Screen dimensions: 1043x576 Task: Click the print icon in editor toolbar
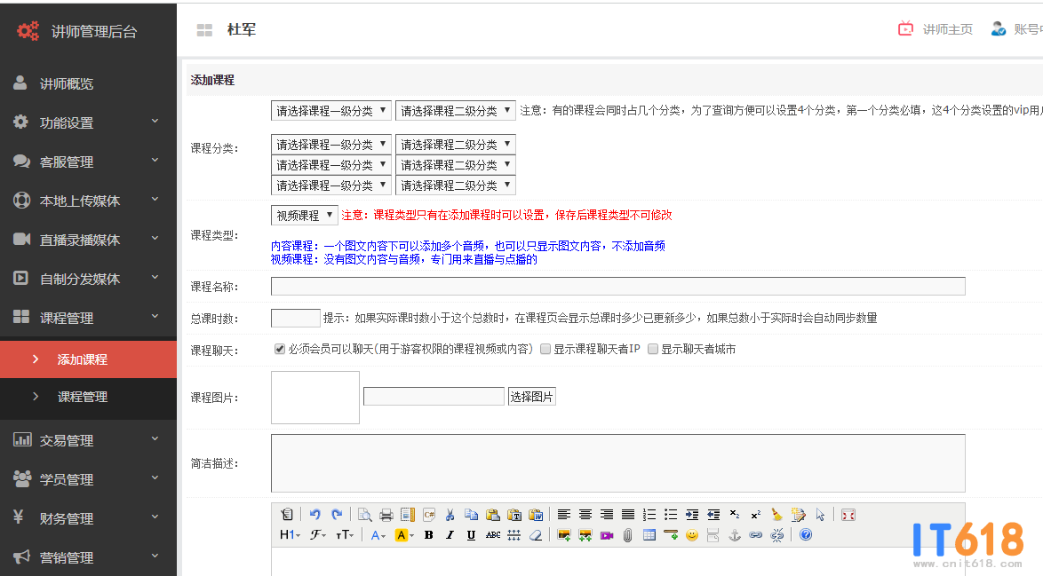coord(386,515)
